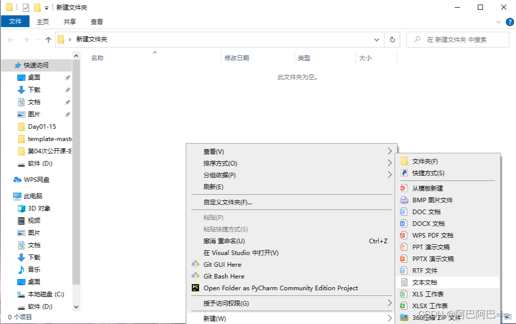Create new 快捷方式(S) from submenu icon
The width and height of the screenshot is (516, 324).
pos(404,173)
